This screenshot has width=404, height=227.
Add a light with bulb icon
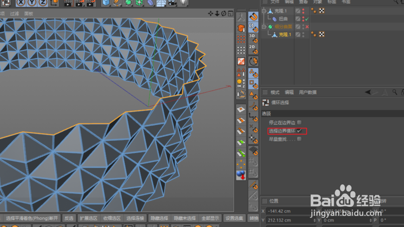pos(183,3)
